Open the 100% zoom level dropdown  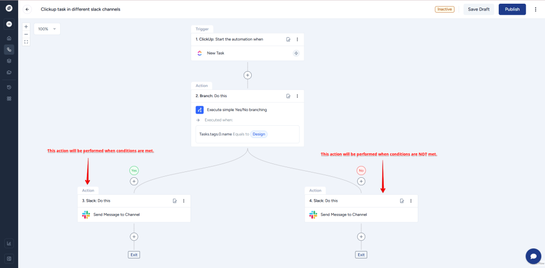[x=47, y=29]
